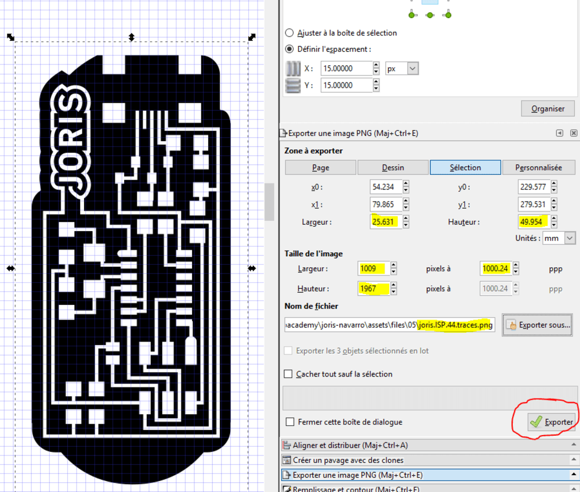This screenshot has width=580, height=492.
Task: Click the 1000.24 ppp resolution field
Action: click(496, 268)
